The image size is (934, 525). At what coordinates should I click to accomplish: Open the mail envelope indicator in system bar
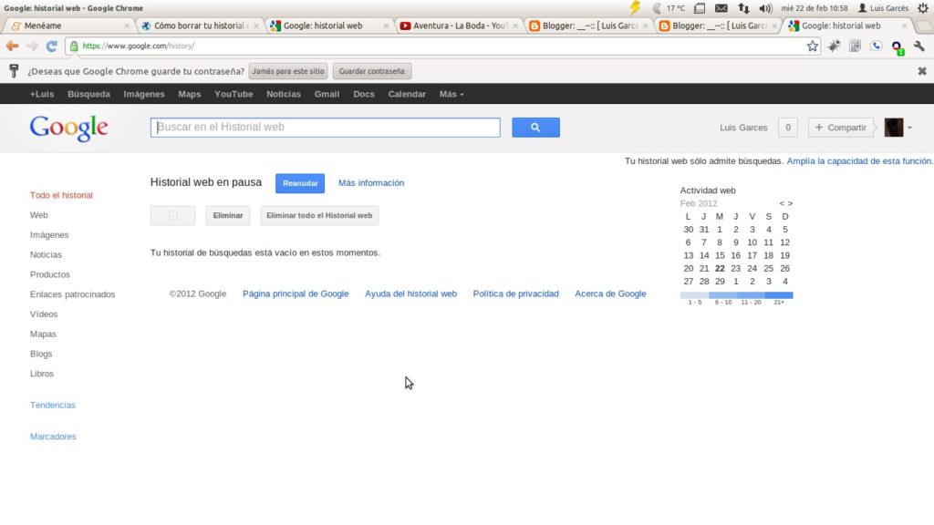click(721, 8)
